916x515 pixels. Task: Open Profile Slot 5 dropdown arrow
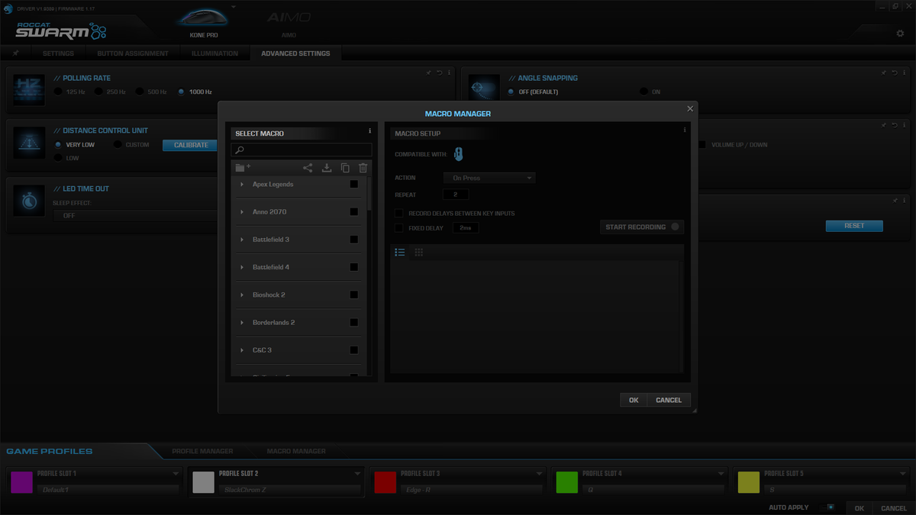[904, 473]
